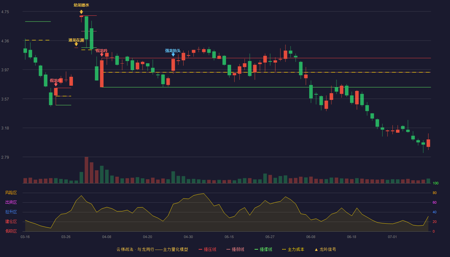
Task: Click the 3.57 price axis label
Action: (5, 99)
